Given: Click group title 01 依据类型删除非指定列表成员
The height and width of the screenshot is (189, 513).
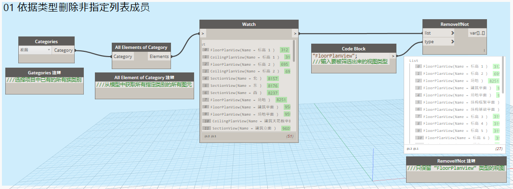Looking at the screenshot, I should [77, 8].
